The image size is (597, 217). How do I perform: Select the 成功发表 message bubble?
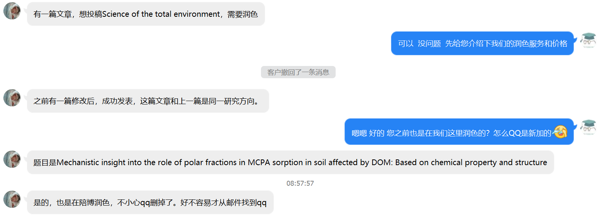(148, 101)
